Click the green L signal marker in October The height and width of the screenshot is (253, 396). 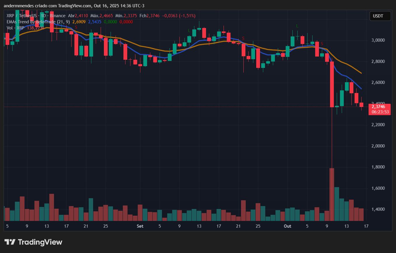(x=297, y=26)
